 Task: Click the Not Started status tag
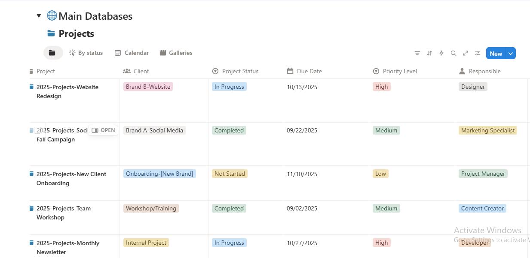230,174
